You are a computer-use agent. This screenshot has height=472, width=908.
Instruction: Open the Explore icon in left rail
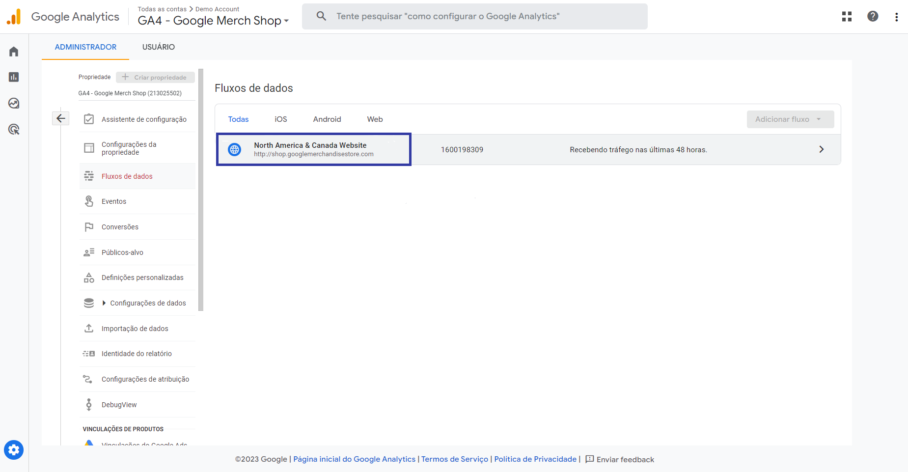pos(14,103)
